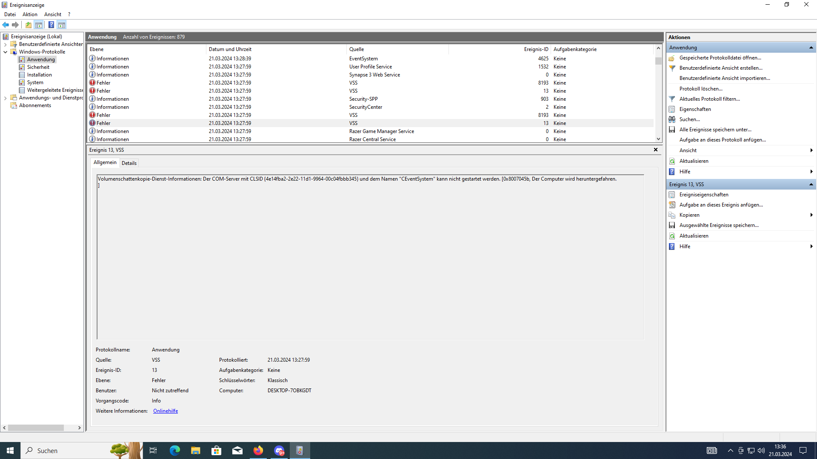The width and height of the screenshot is (817, 459).
Task: Click the binoculars Suchen icon
Action: 672,119
